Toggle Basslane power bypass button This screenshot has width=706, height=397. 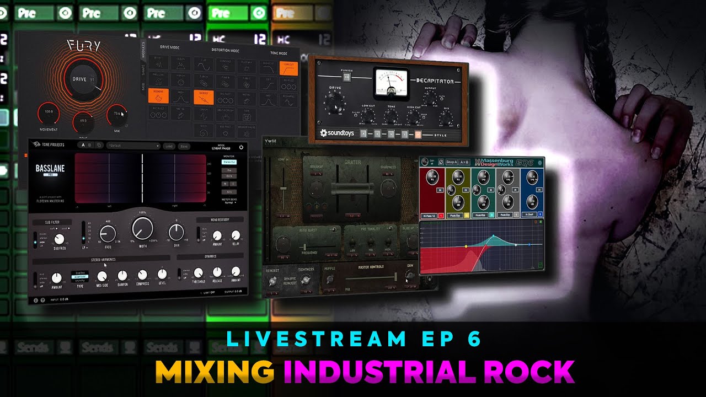click(241, 147)
